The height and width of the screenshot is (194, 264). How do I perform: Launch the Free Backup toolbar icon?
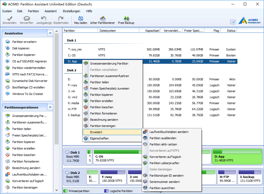click(126, 18)
